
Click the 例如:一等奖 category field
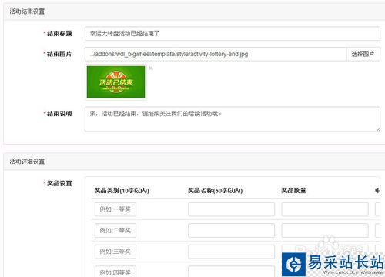pos(115,209)
